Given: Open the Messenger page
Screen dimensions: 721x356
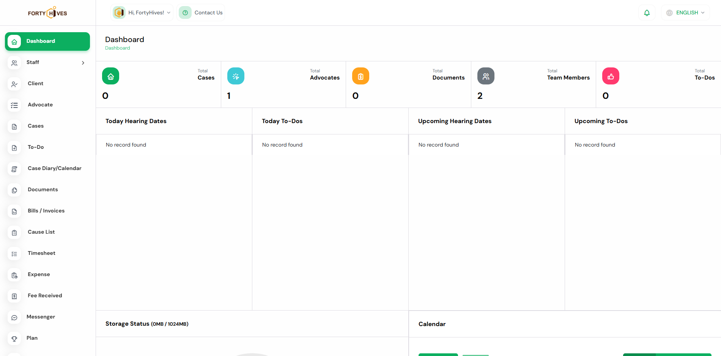Looking at the screenshot, I should 47,317.
